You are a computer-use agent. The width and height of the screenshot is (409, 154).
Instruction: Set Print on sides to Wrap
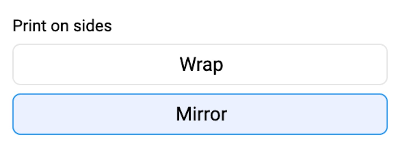pos(200,65)
